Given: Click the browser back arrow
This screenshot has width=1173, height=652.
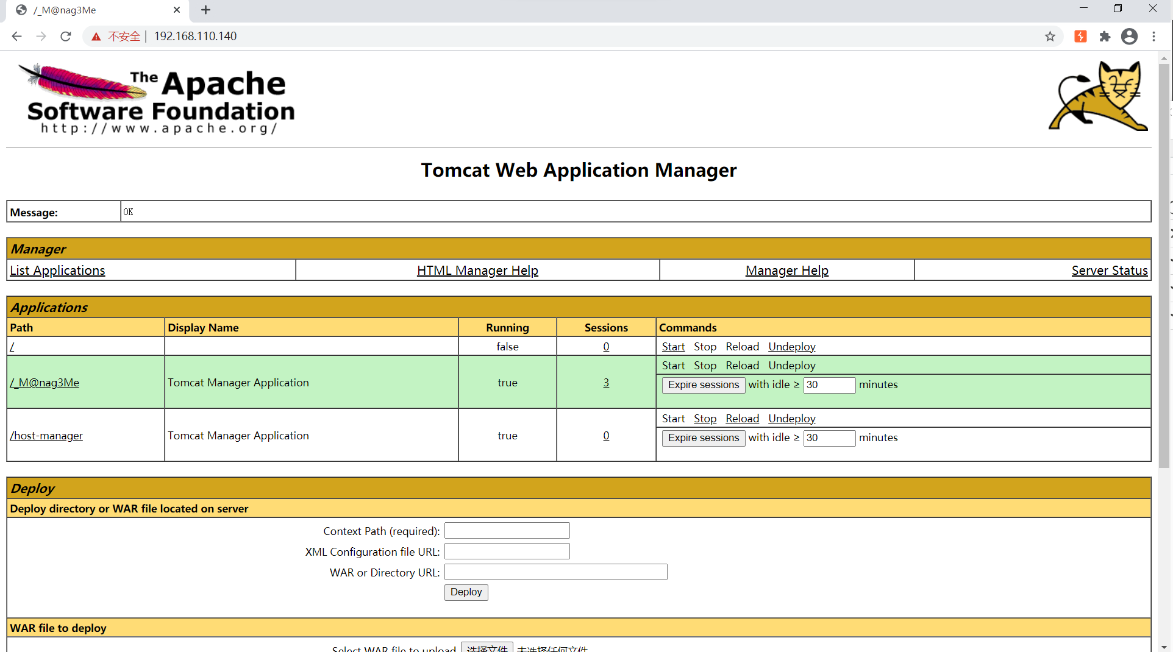Looking at the screenshot, I should pos(16,37).
